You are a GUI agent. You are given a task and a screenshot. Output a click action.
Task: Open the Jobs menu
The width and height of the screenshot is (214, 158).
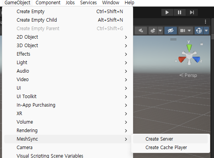point(70,3)
